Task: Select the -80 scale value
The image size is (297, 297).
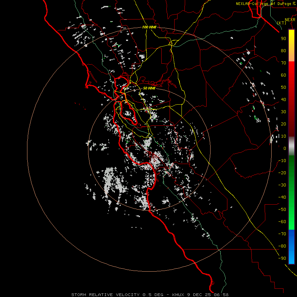Action: pyautogui.click(x=282, y=246)
